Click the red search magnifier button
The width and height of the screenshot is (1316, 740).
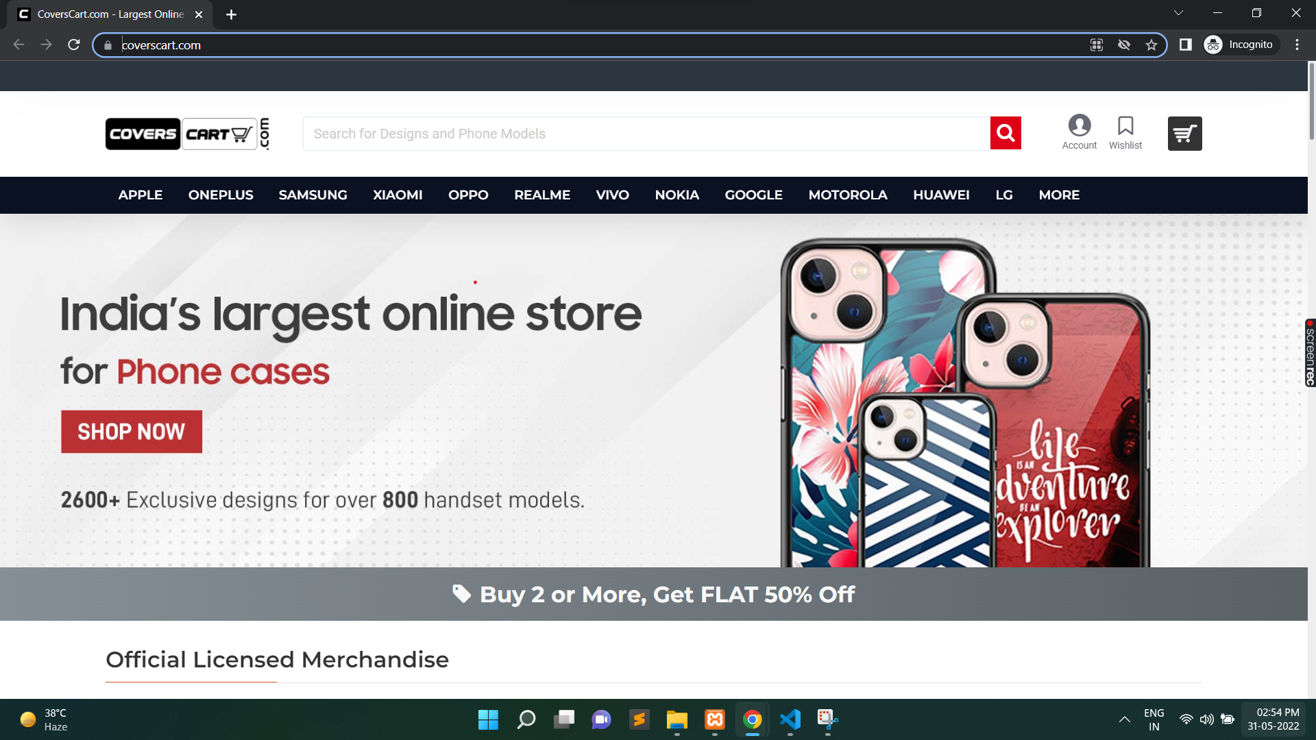coord(1006,133)
